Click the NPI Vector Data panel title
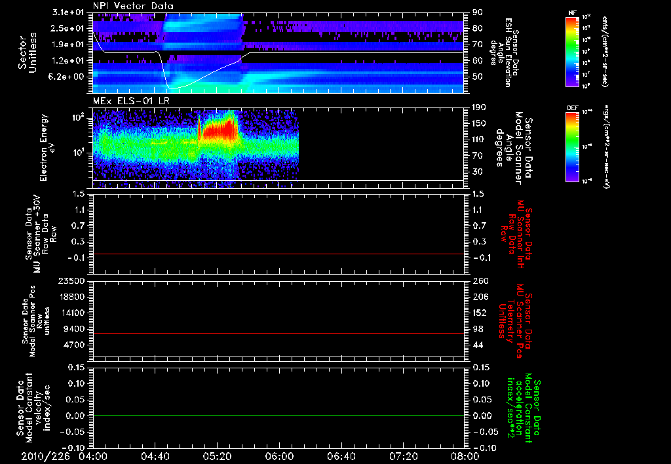671x464 pixels. coord(133,6)
